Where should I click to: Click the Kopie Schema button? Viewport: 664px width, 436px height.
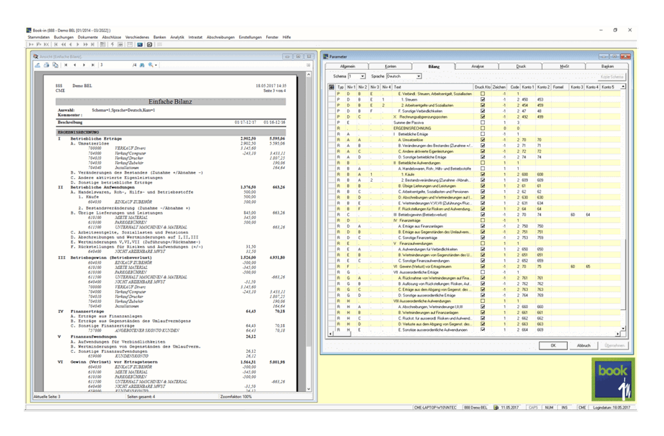point(611,76)
